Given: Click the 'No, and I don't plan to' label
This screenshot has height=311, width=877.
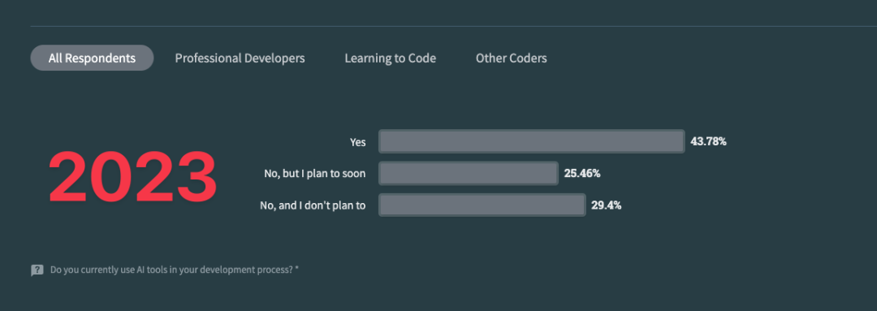Looking at the screenshot, I should [x=313, y=205].
